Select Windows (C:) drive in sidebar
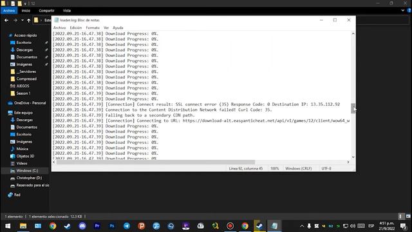412x232 pixels. (x=27, y=171)
